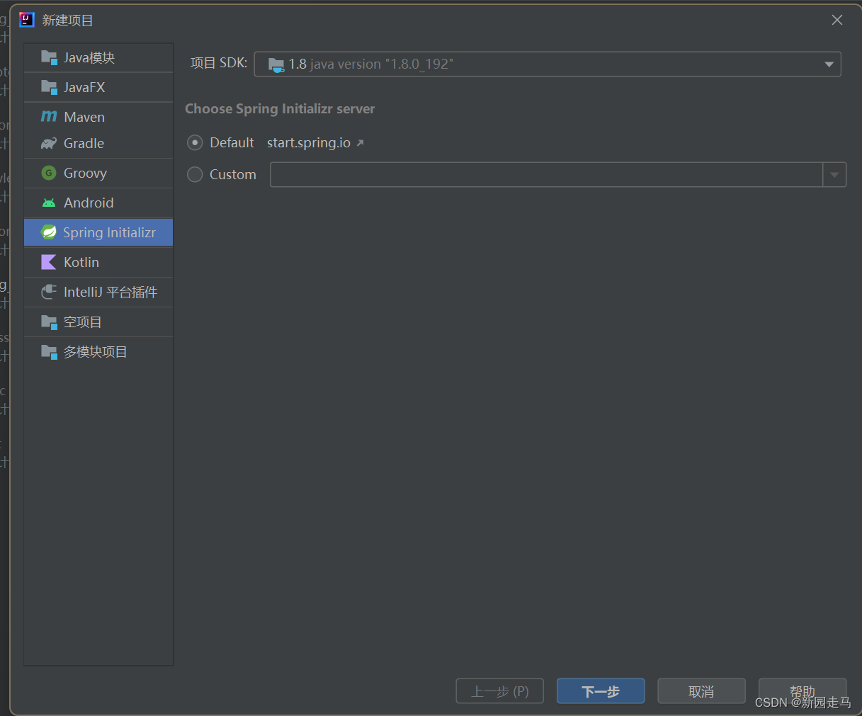The width and height of the screenshot is (862, 716).
Task: Open the start.spring.io link
Action: coord(309,143)
